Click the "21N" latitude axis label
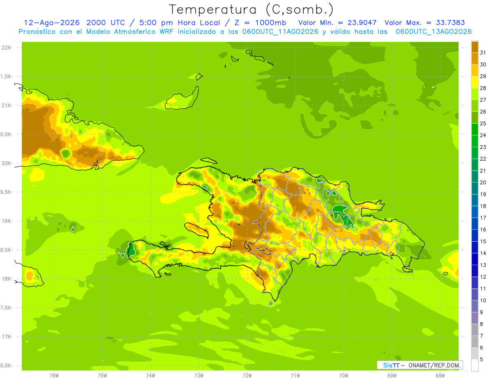 [x=6, y=105]
